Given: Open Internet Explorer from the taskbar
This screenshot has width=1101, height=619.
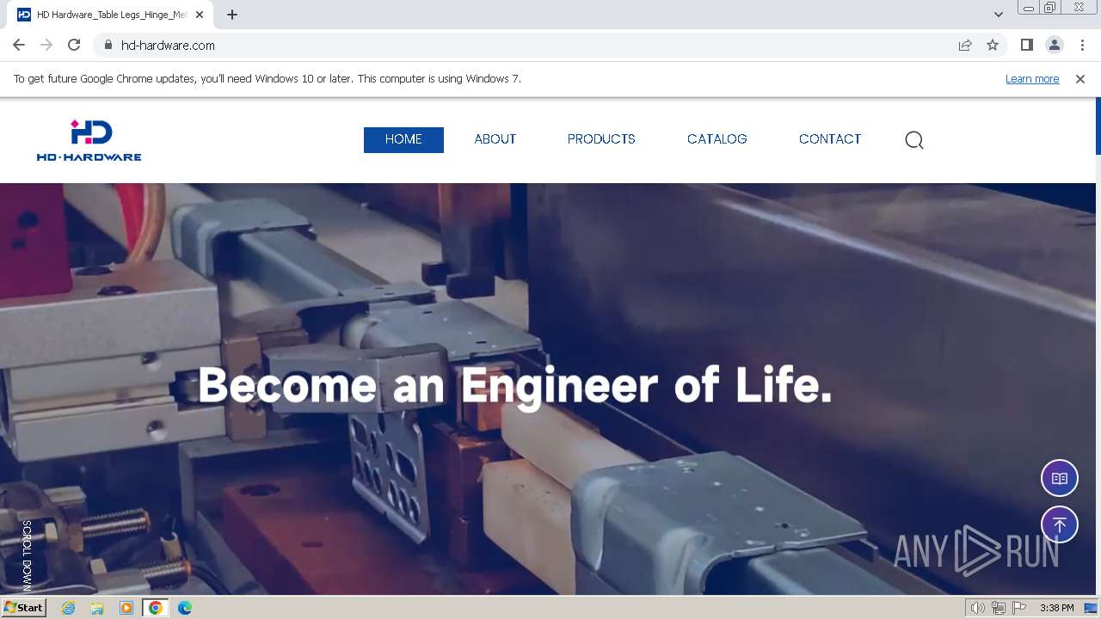Looking at the screenshot, I should click(69, 608).
